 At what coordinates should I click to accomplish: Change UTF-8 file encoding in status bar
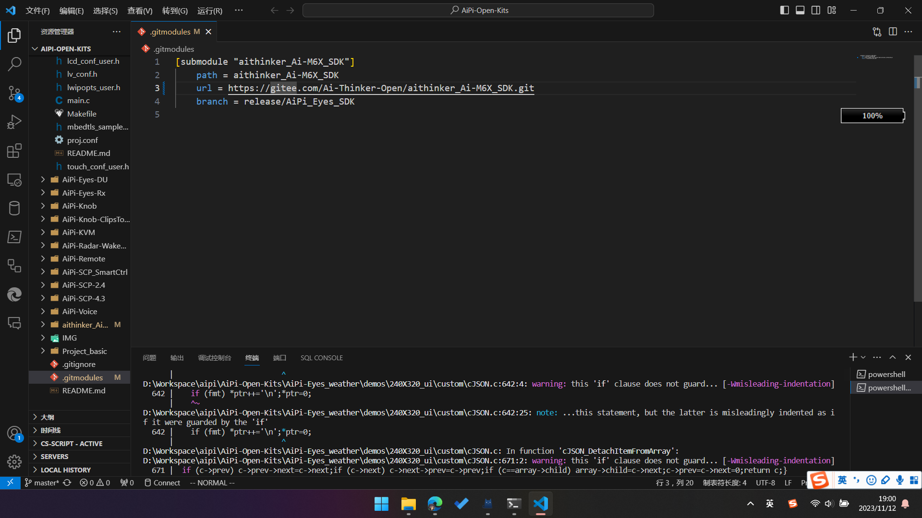coord(765,483)
